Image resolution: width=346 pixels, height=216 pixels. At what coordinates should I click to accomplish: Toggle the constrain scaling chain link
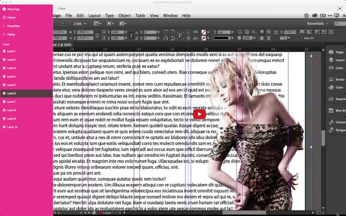[x=131, y=35]
